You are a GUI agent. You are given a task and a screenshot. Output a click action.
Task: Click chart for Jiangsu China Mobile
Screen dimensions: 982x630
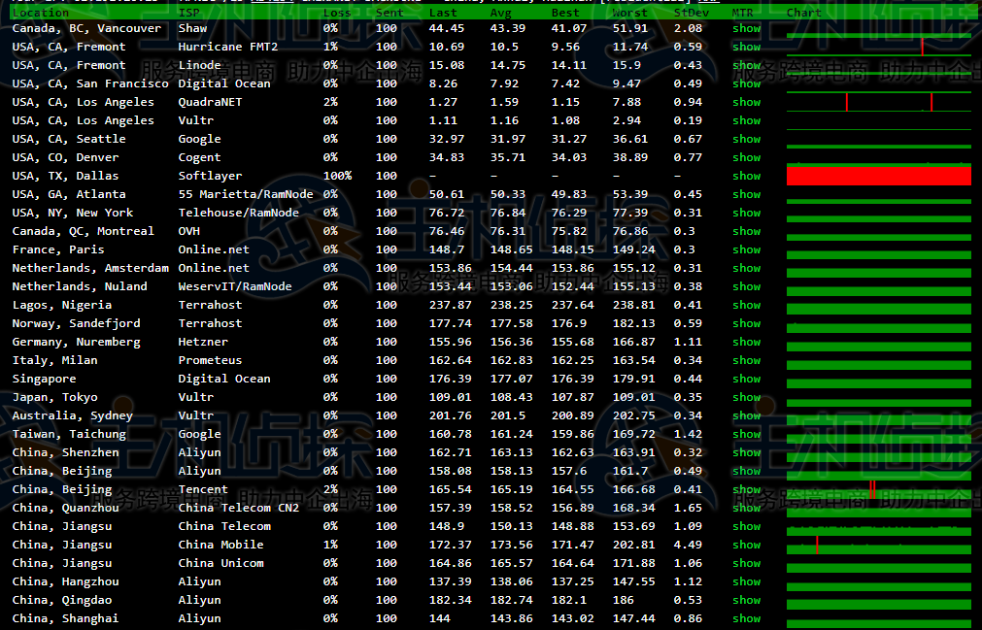click(878, 546)
